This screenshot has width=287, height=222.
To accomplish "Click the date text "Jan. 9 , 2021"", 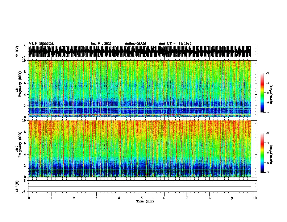I will click(x=101, y=44).
